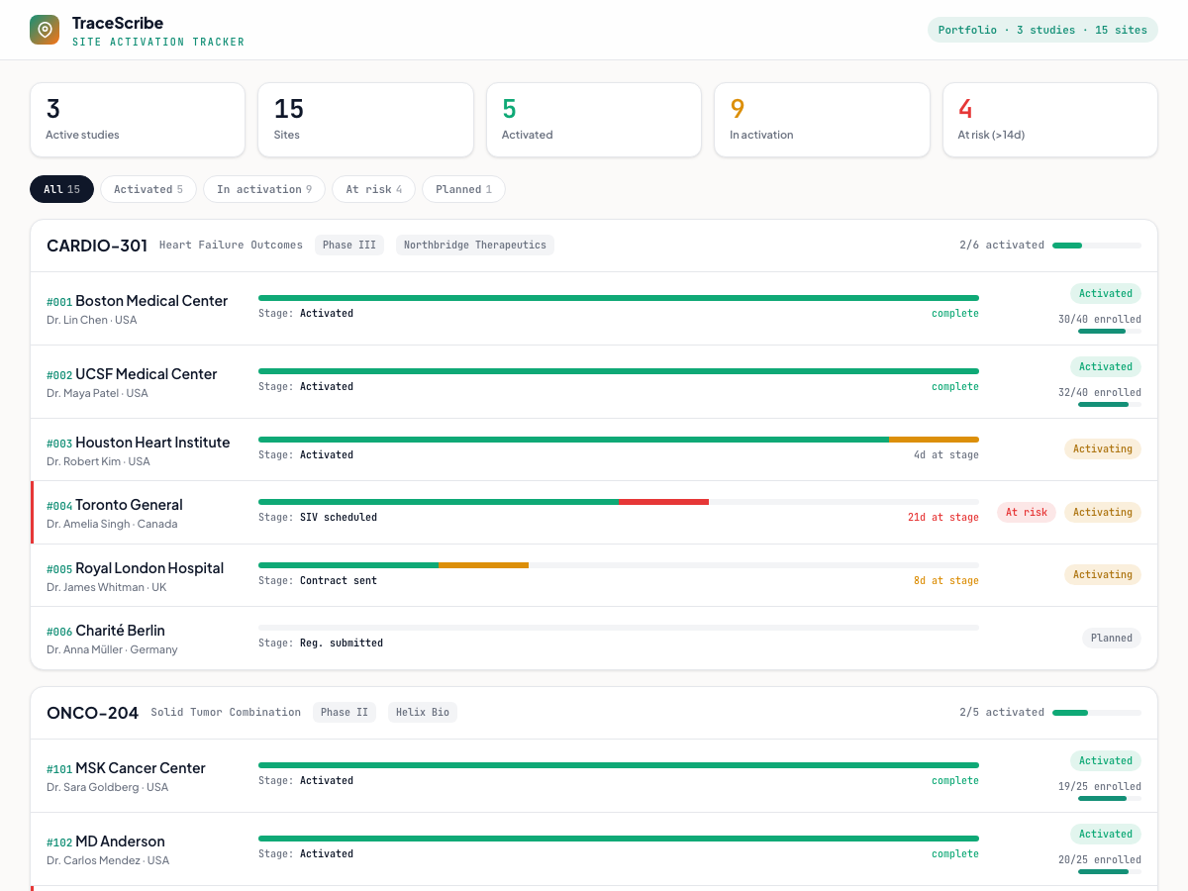Click the 21d at stage label
Screen dimensions: 1188x891
[x=943, y=518]
